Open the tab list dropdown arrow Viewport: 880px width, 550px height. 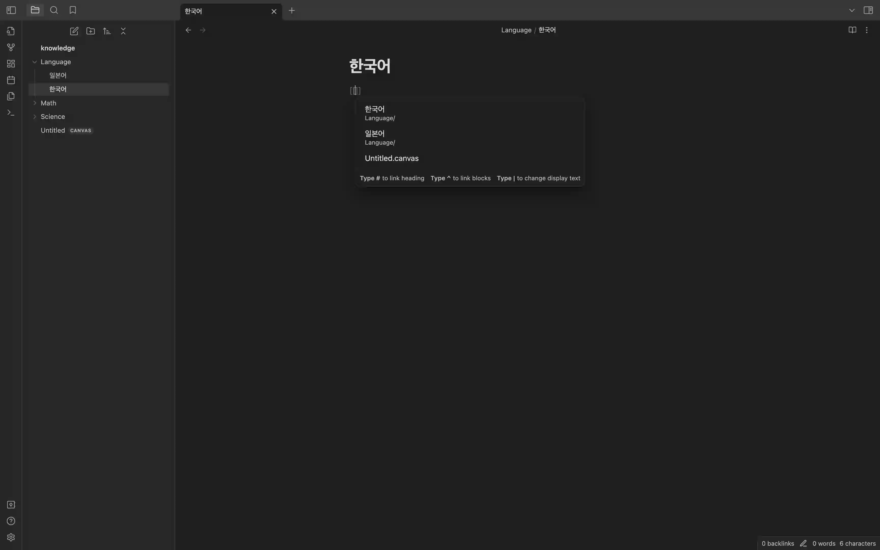point(852,10)
